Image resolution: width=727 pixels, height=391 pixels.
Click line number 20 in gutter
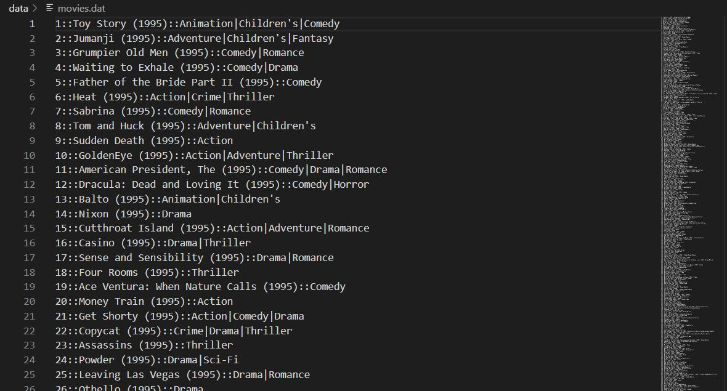pos(29,302)
